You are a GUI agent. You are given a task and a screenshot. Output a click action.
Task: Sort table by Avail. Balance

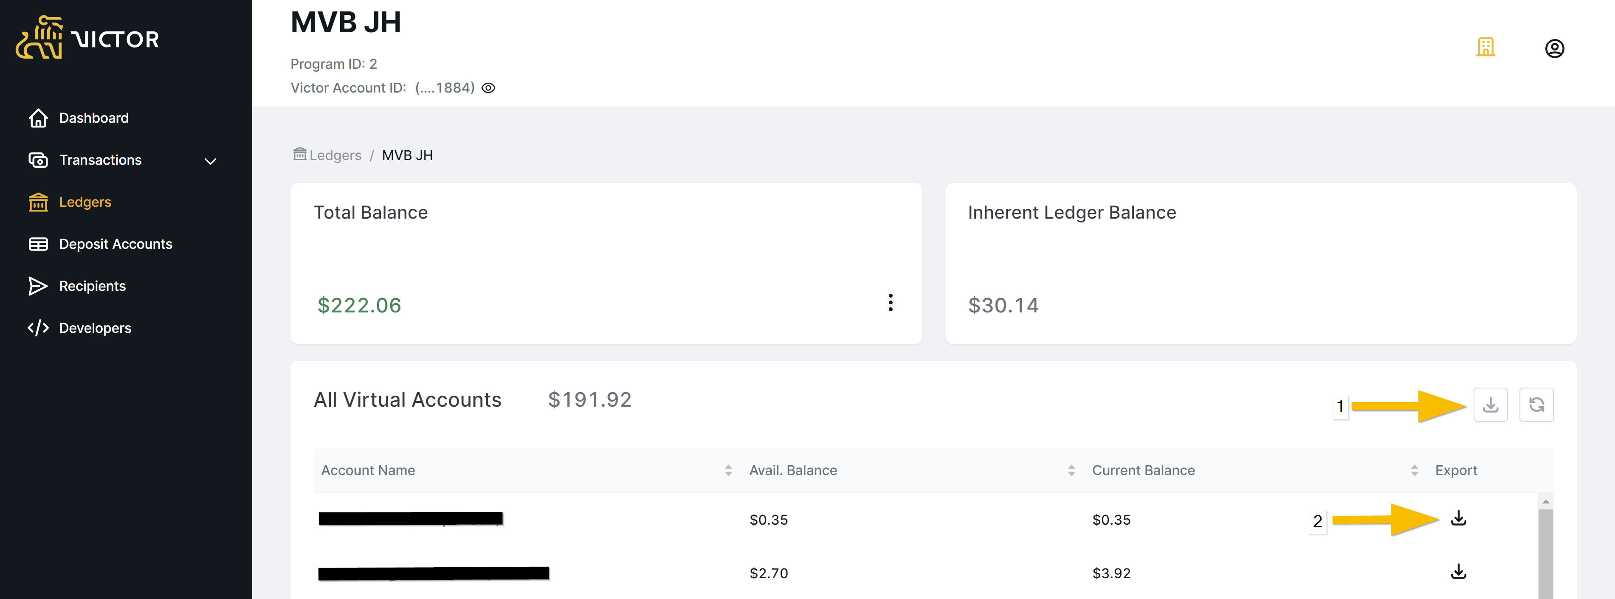1071,470
